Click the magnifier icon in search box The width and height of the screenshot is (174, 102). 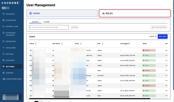[x=31, y=27]
